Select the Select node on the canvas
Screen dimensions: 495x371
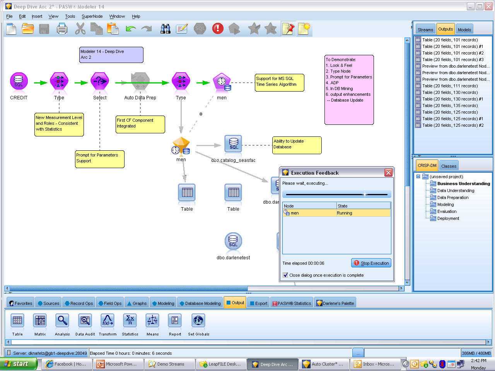(x=100, y=82)
